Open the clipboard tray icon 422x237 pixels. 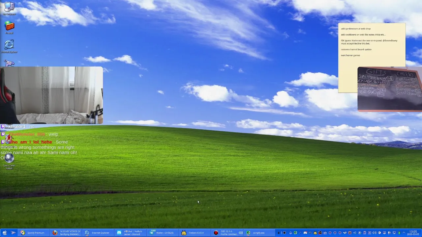point(365,233)
